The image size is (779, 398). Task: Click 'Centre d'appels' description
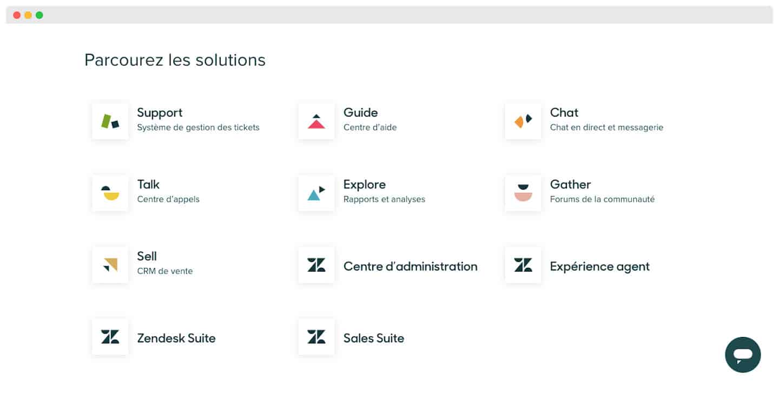(x=168, y=199)
